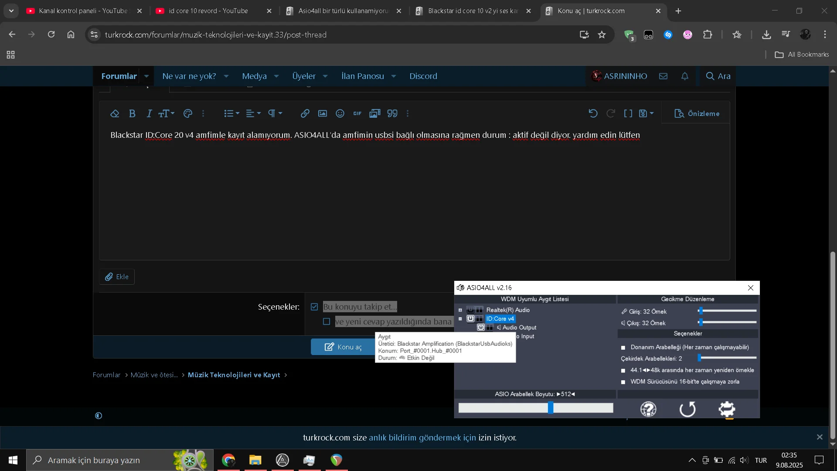Image resolution: width=837 pixels, height=471 pixels.
Task: Open Discord navigation link
Action: tap(423, 76)
